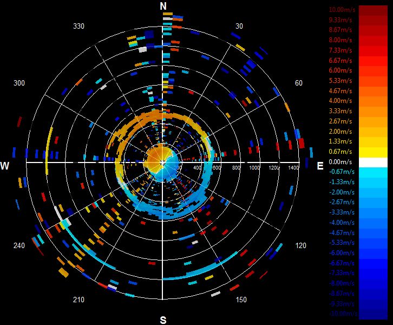Click the -6.67m/s legend label

tap(342, 263)
